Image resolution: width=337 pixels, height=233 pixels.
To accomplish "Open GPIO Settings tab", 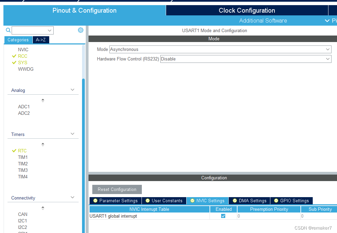I will pos(292,201).
